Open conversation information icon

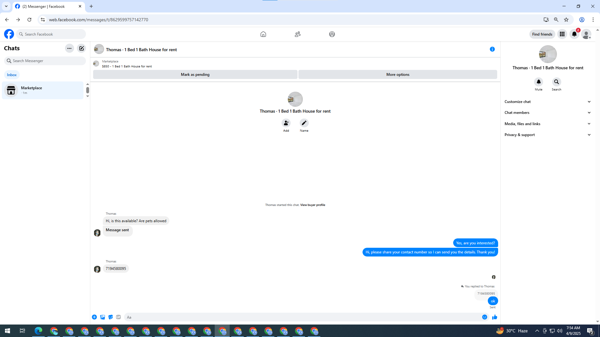pos(492,49)
